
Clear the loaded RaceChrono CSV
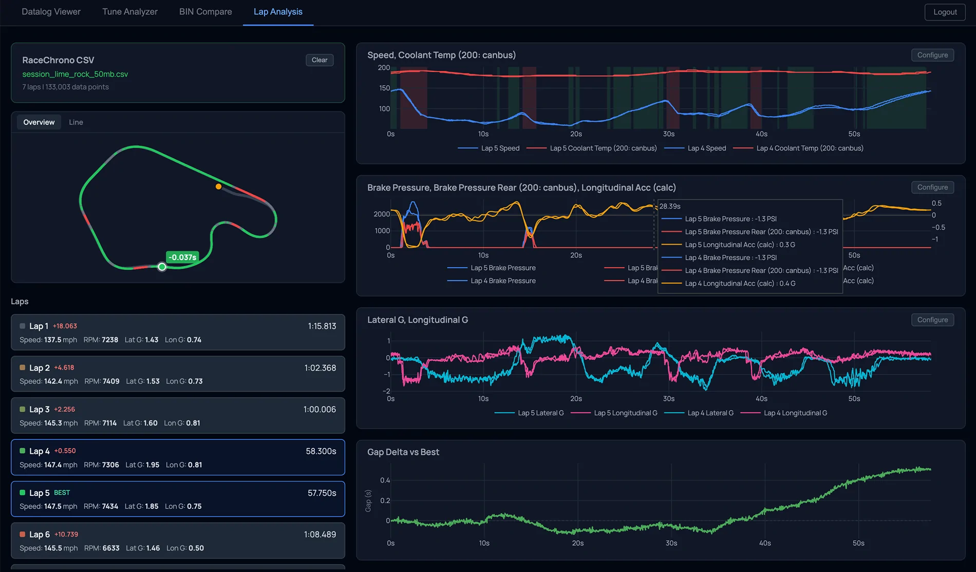click(320, 60)
